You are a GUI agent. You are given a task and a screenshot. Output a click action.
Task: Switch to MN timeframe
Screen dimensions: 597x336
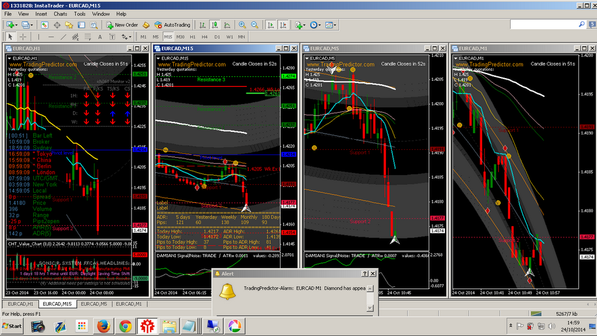241,36
